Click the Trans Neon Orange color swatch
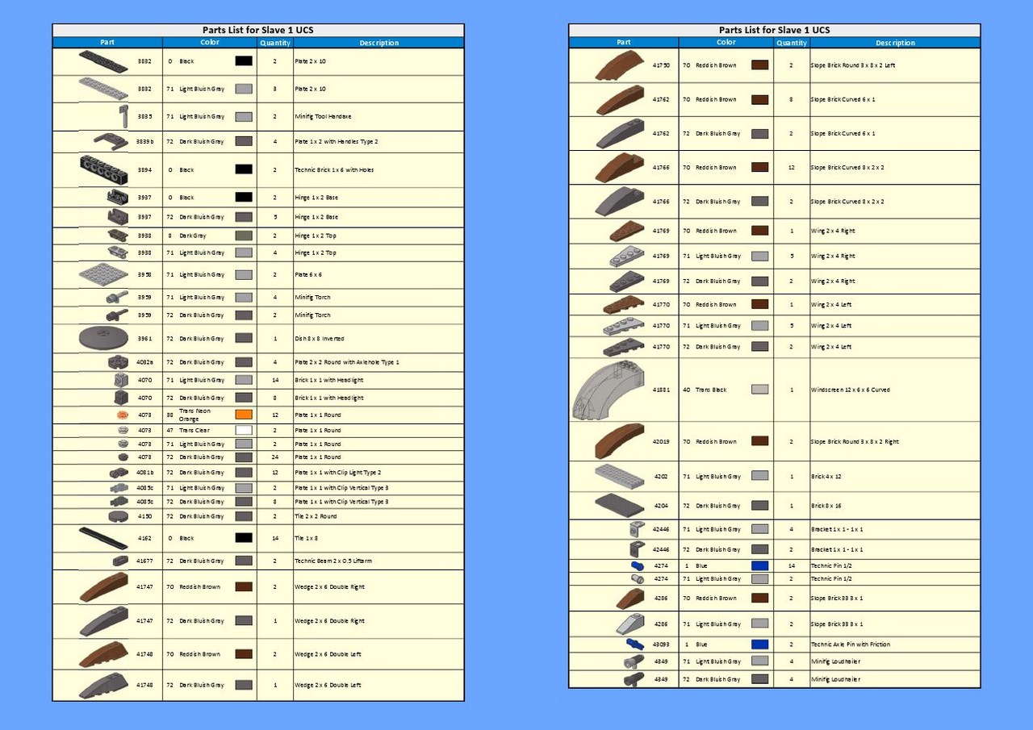This screenshot has height=730, width=1033. 244,415
